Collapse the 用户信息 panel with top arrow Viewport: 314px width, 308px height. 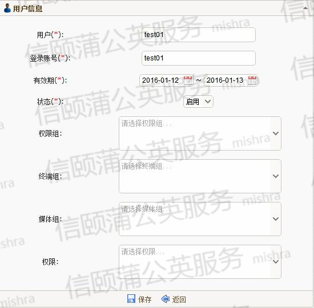click(305, 8)
